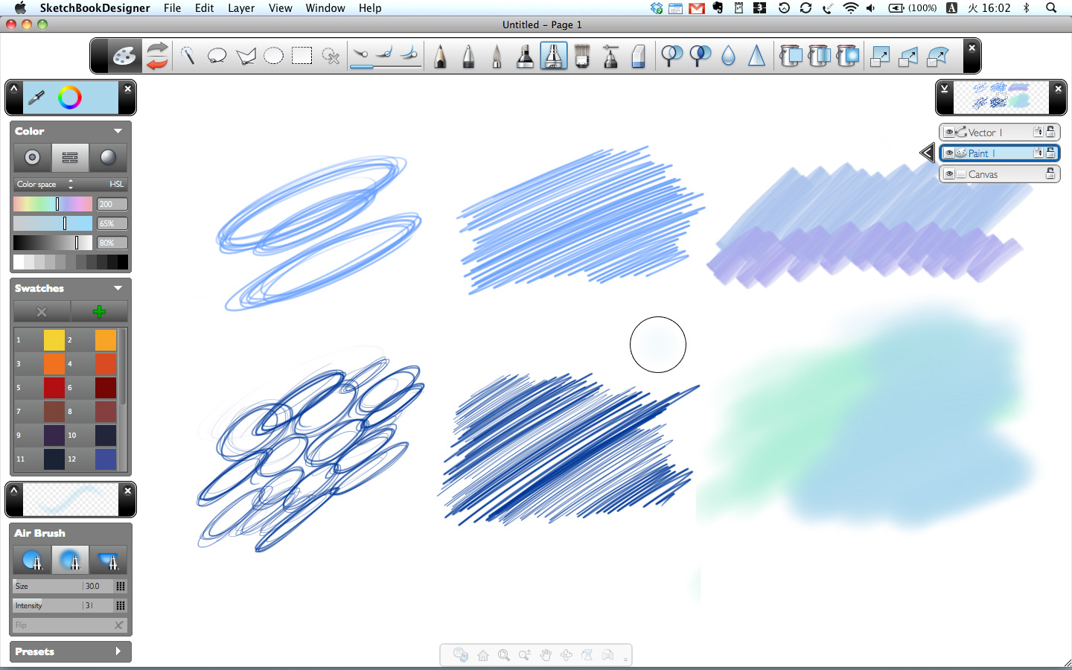Select the Pencil tool in the toolbar
The image size is (1072, 670).
pos(440,57)
